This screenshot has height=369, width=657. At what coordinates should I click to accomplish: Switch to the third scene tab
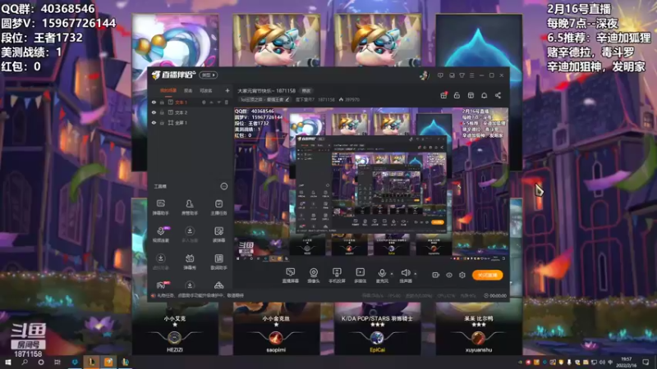[206, 90]
